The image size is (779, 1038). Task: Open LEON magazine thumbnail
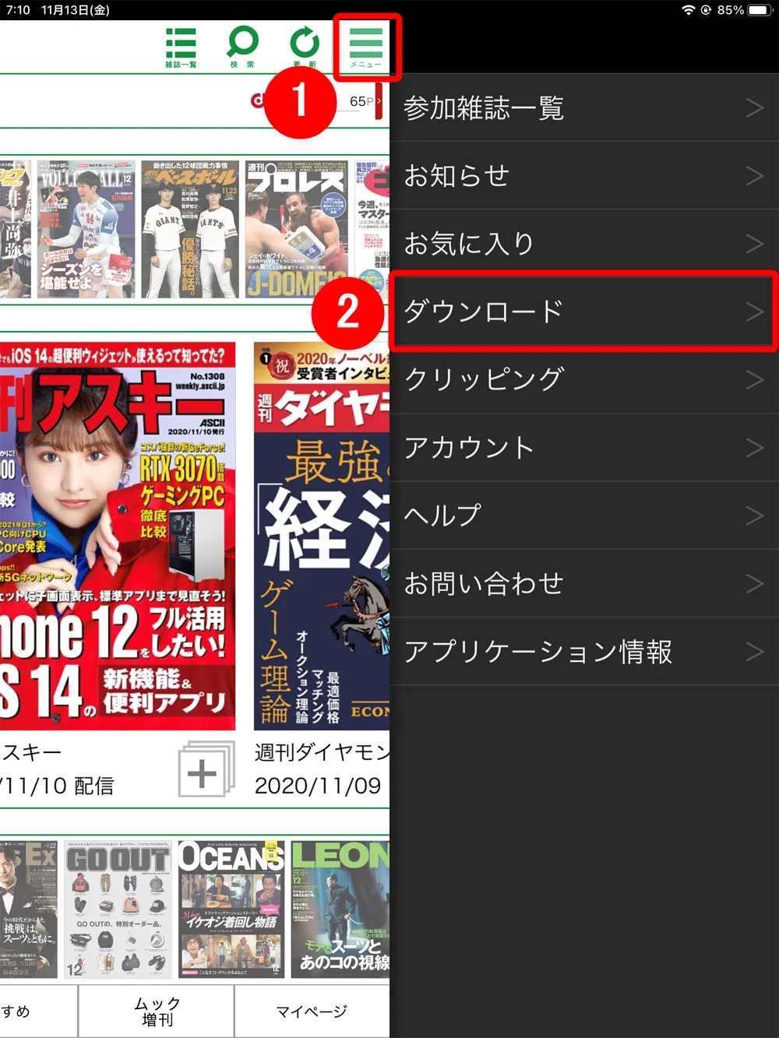(340, 909)
